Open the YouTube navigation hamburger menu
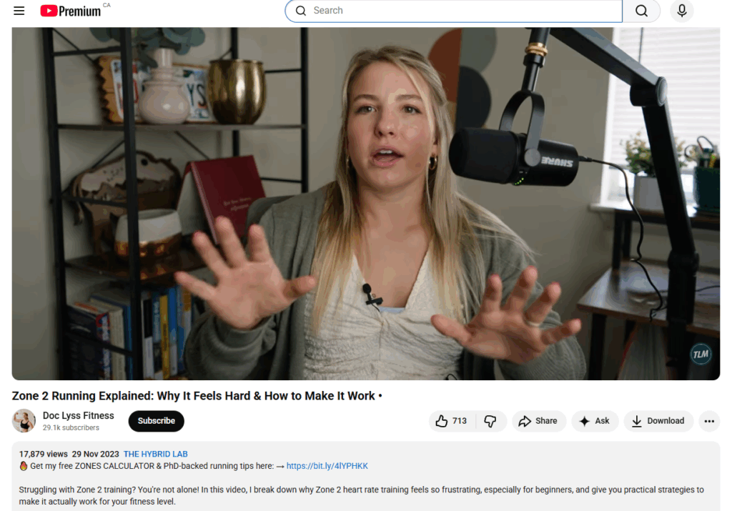732x511 pixels. (19, 11)
